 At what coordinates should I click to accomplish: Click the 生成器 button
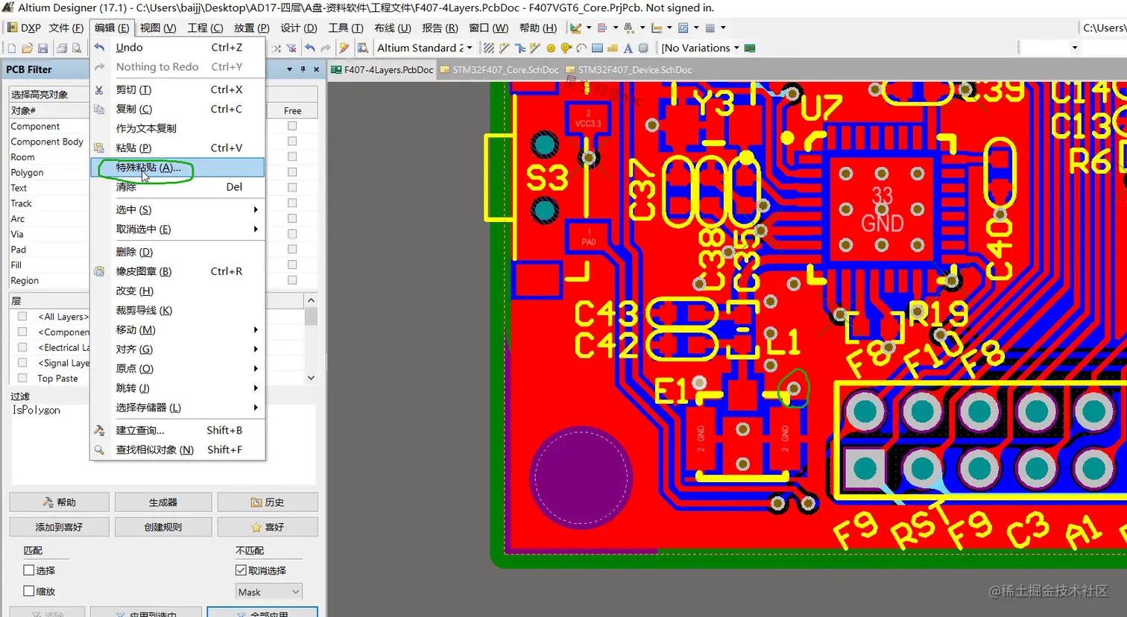163,502
